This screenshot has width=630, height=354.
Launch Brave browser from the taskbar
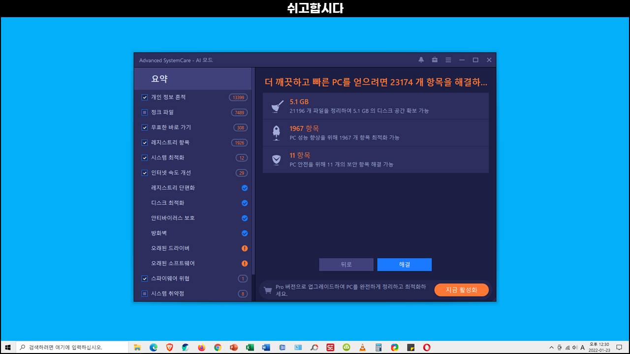tap(169, 347)
